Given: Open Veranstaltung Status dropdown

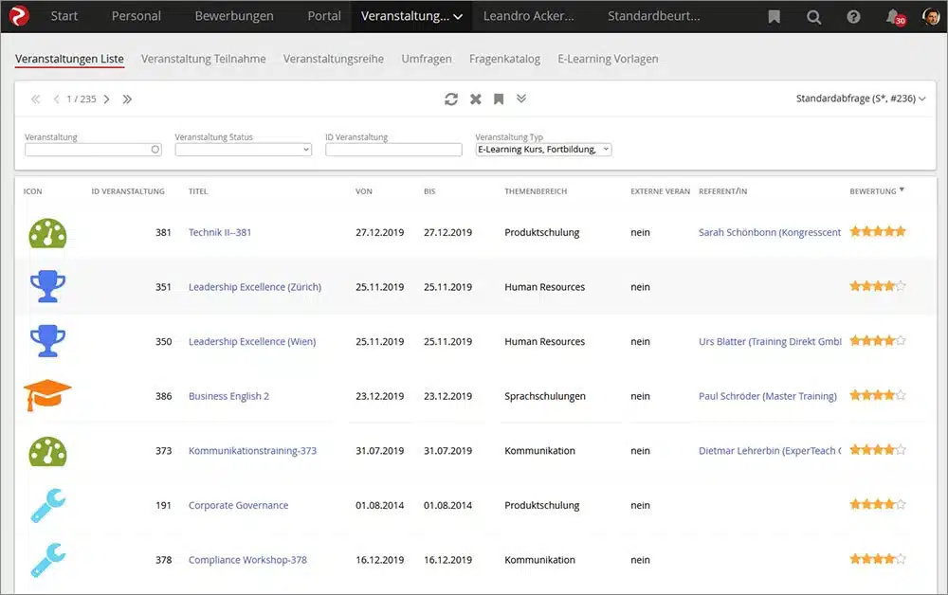Looking at the screenshot, I should point(243,149).
